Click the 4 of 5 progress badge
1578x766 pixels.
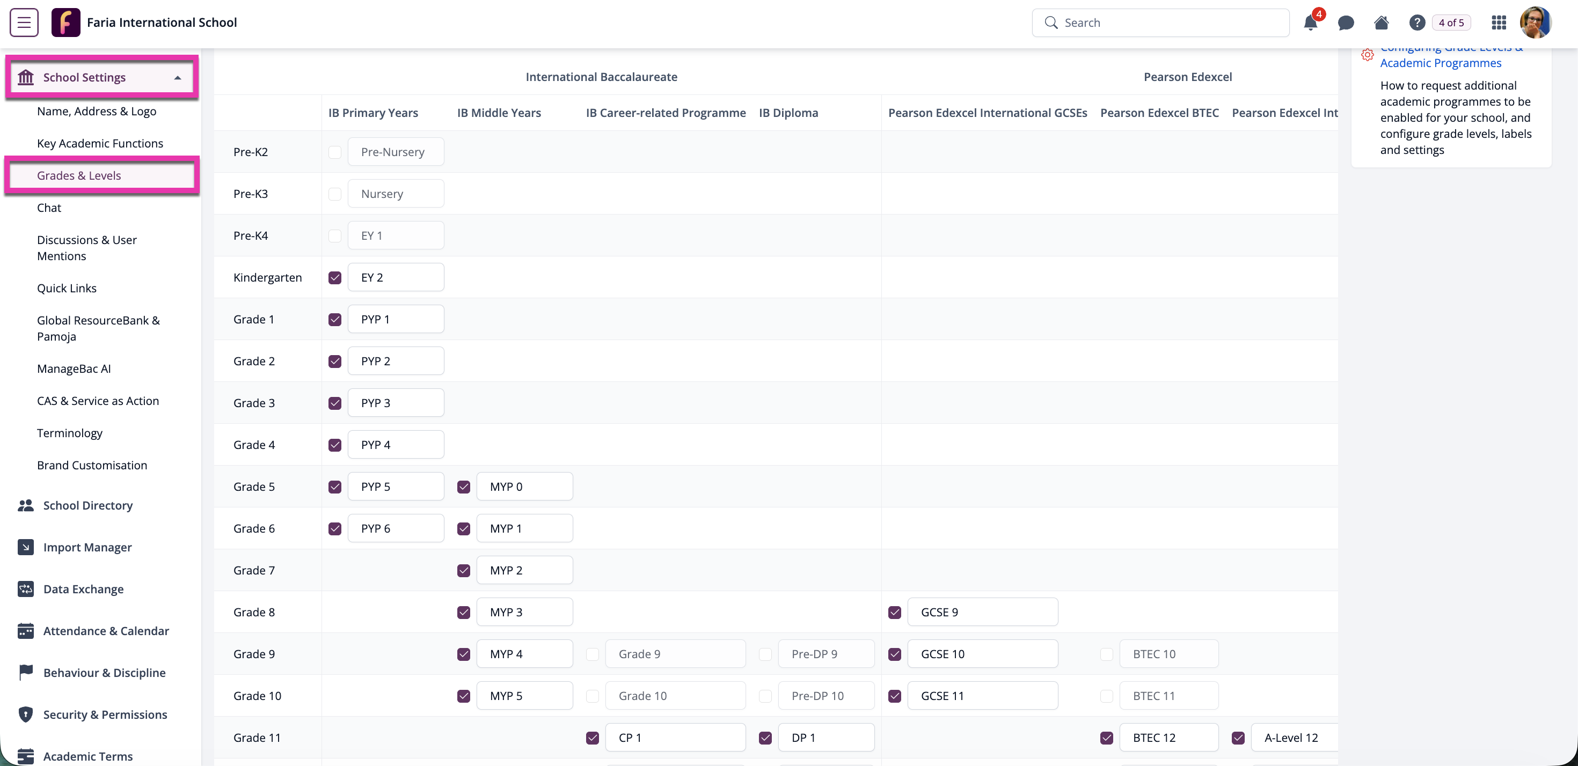[x=1451, y=23]
